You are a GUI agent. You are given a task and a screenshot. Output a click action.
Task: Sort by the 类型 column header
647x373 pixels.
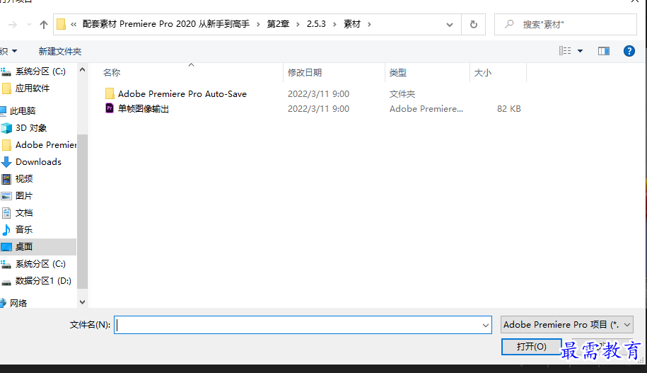click(398, 73)
